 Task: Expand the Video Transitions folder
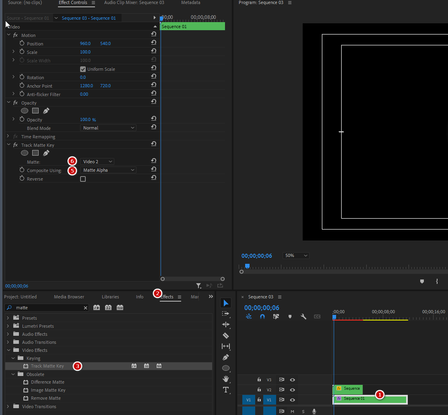tap(8, 407)
